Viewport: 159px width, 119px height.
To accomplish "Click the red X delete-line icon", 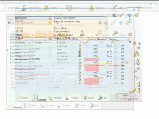I will pos(134,43).
